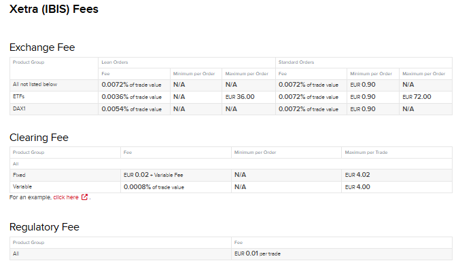The image size is (456, 263).
Task: Select the 'Regulatory Fee' section heading
Action: [x=44, y=227]
